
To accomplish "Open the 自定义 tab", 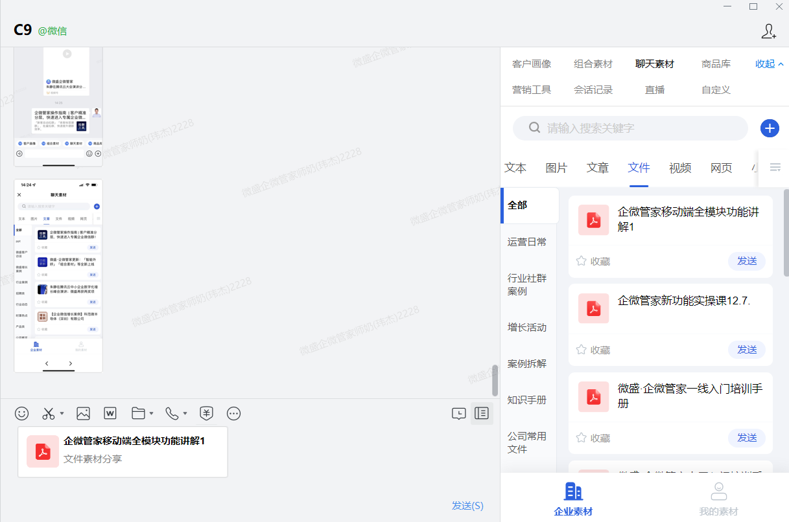I will click(x=716, y=90).
